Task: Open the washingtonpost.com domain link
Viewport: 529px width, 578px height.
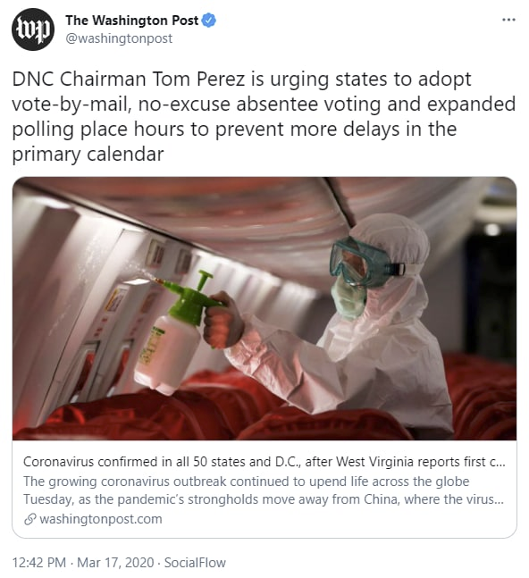Action: tap(101, 519)
